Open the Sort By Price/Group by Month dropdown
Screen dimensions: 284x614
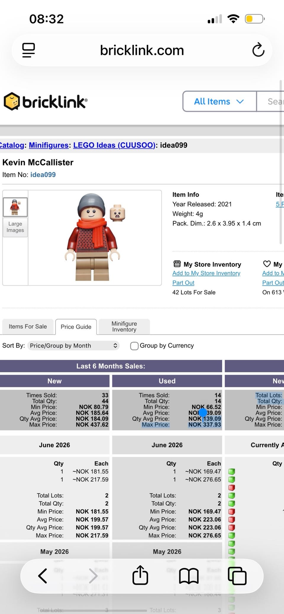pos(73,345)
